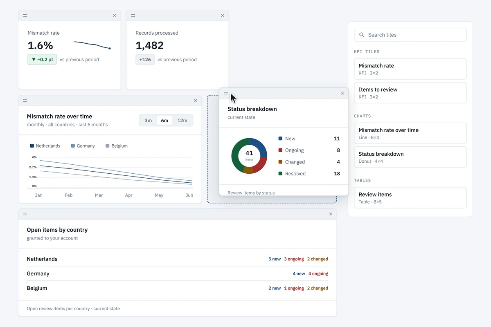Add the Status breakdown donut tile from library
The width and height of the screenshot is (491, 327).
click(410, 157)
